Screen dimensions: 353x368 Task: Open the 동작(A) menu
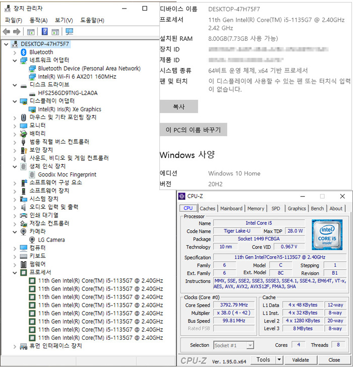coord(38,21)
